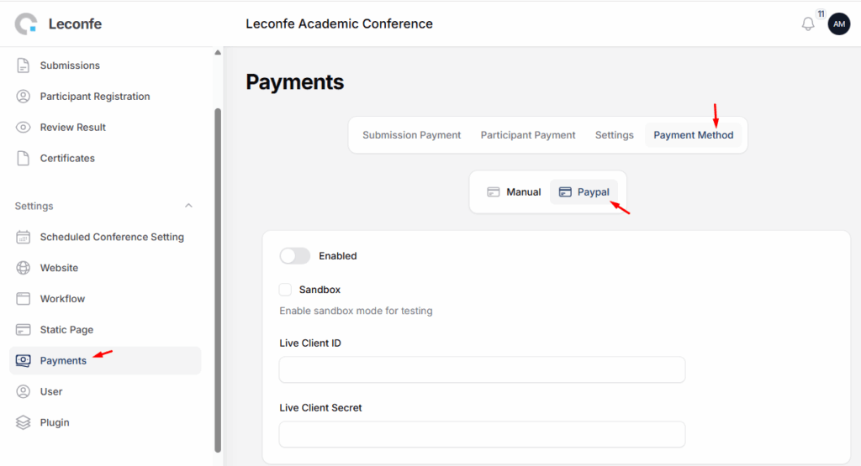Open the Certificates sidebar link

[x=67, y=159]
